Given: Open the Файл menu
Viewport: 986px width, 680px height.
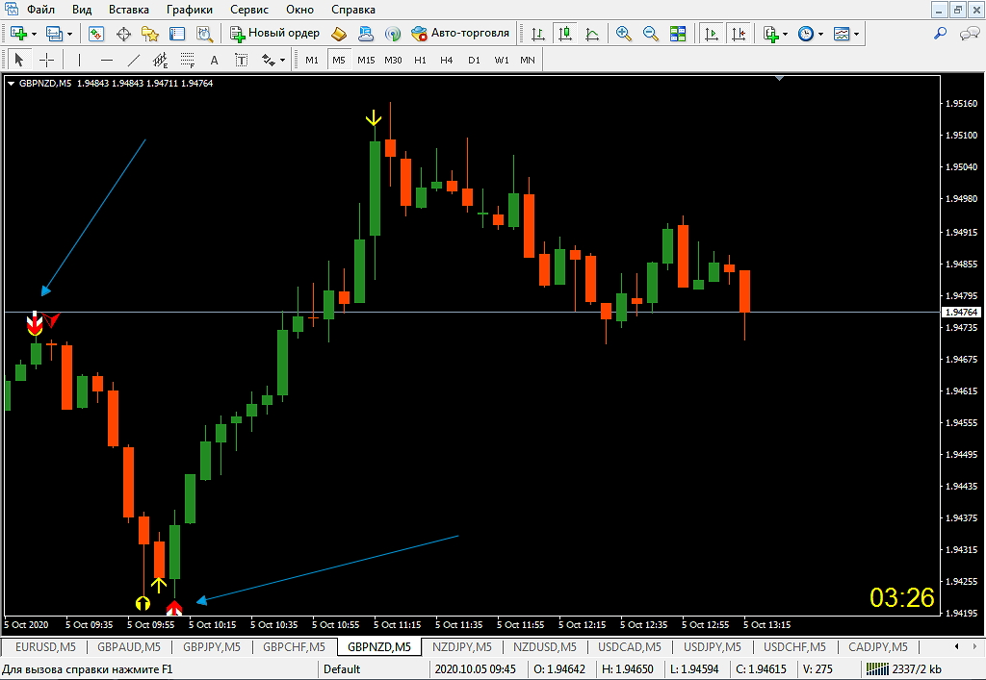Looking at the screenshot, I should pos(40,10).
